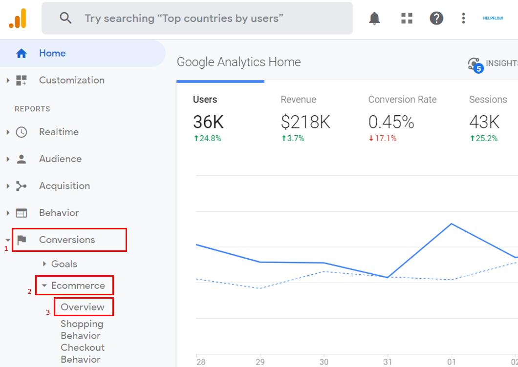Click the $218K revenue value
Screen dimensions: 518x367
305,122
